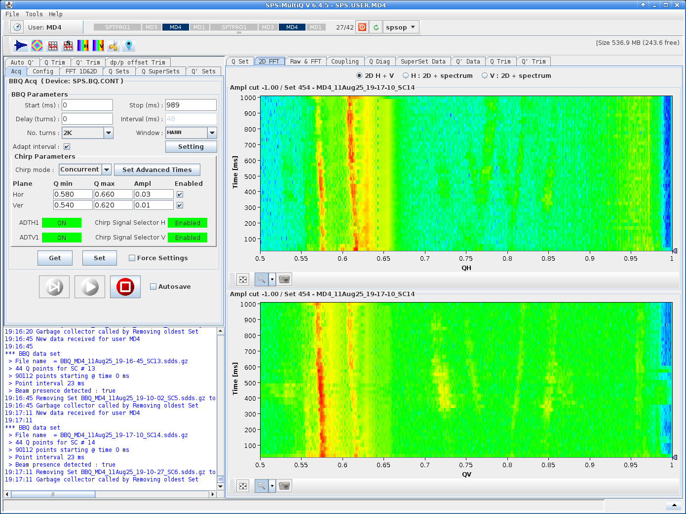Activate the magnifier zoom tool below the QH plot
Viewport: 686px width, 514px height.
(261, 279)
